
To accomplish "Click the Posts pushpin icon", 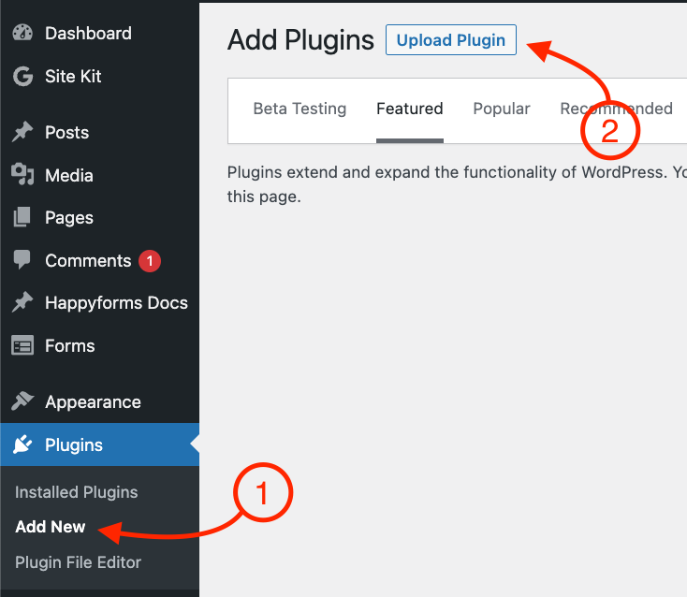I will 22,132.
